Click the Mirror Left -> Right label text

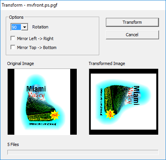(35, 39)
